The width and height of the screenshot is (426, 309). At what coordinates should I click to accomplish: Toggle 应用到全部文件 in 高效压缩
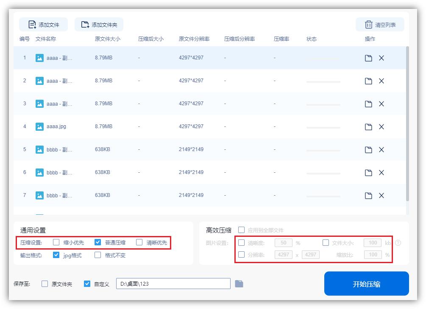241,230
